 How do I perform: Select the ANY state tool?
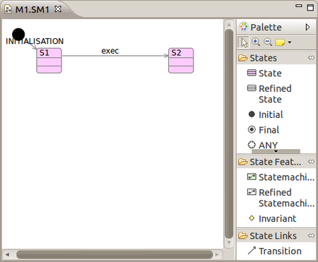pos(263,145)
